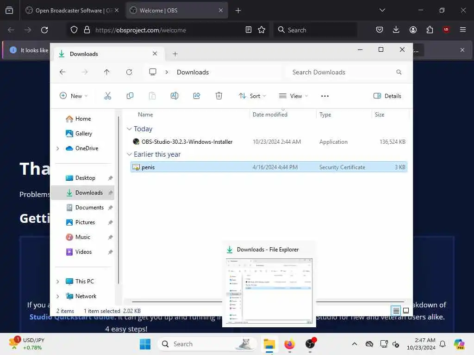This screenshot has height=355, width=474.
Task: Open the Sort dropdown menu
Action: (252, 96)
